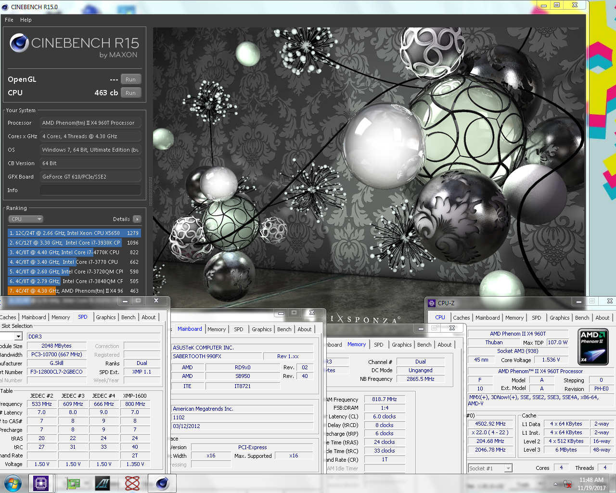This screenshot has width=616, height=493.
Task: Click the Thuban code name field
Action: (x=494, y=342)
